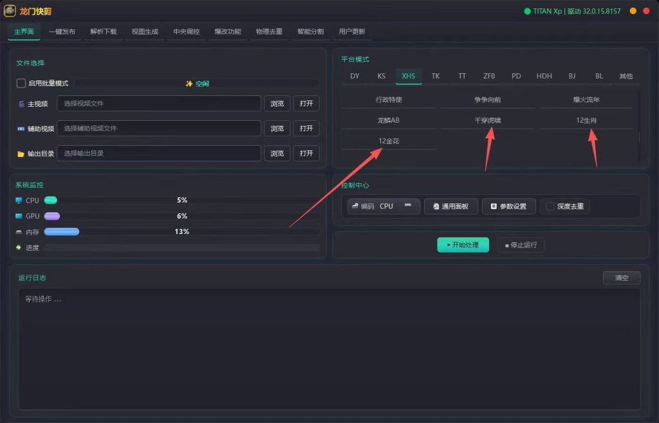Click the GPU monitor icon
659x423 pixels.
click(x=19, y=216)
